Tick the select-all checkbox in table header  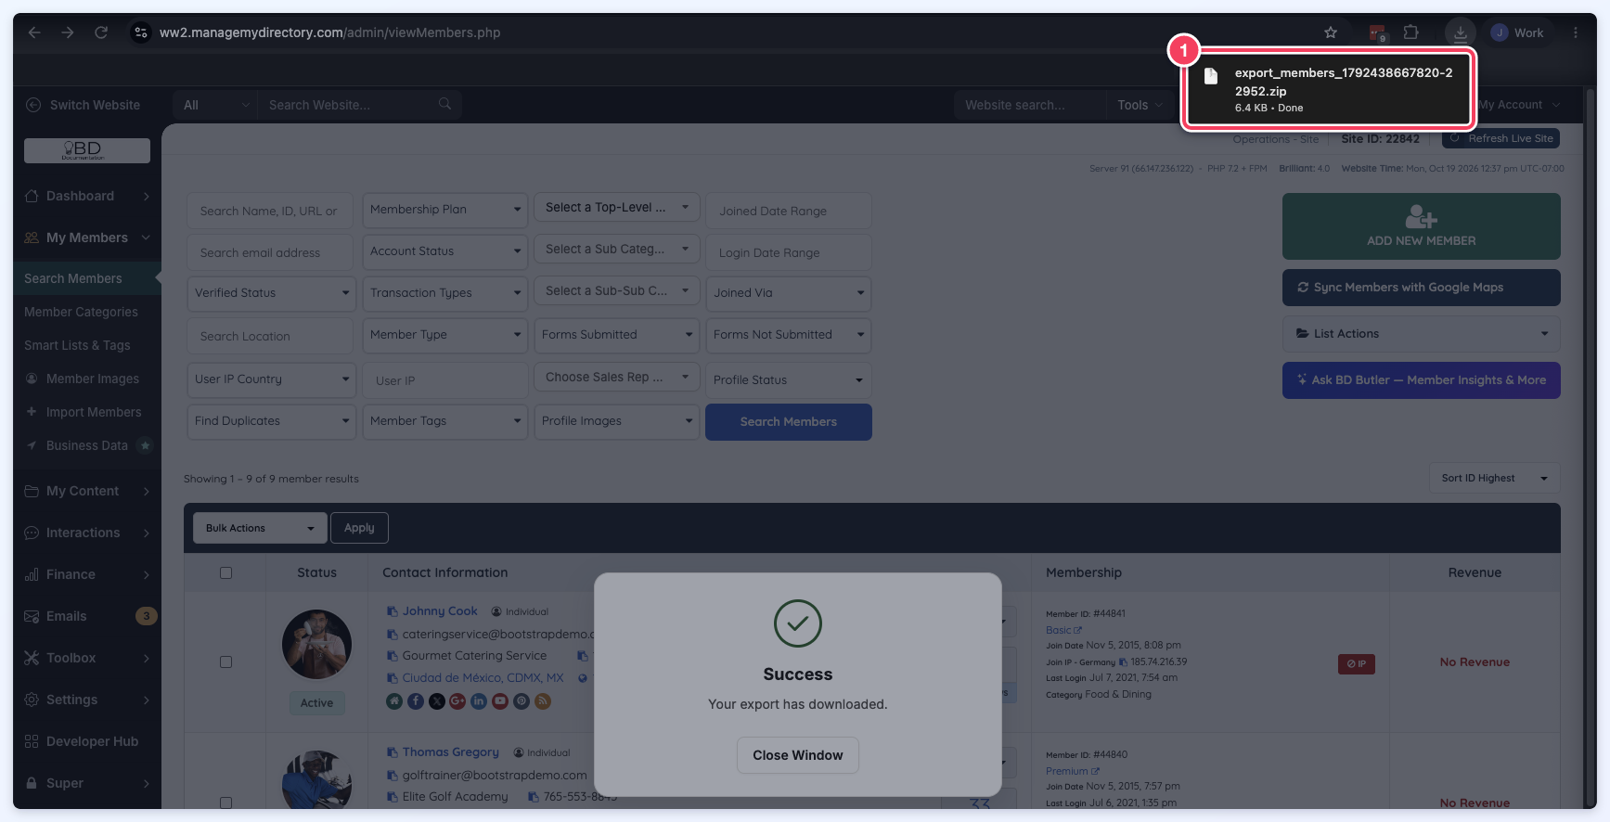pos(225,572)
